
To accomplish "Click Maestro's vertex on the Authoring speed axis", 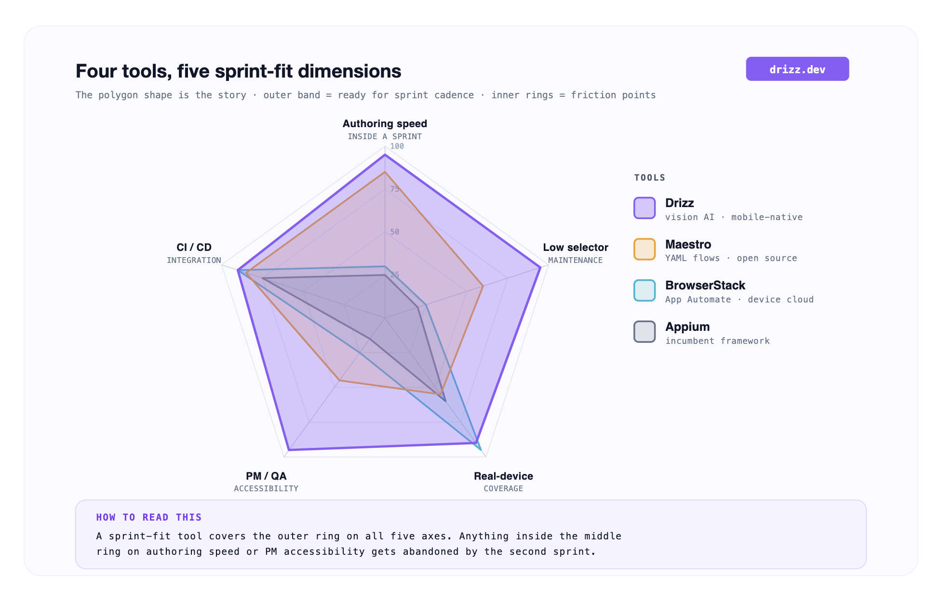I will tap(385, 172).
